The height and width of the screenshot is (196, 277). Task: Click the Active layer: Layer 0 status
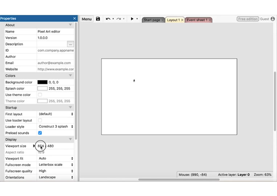click(234, 175)
